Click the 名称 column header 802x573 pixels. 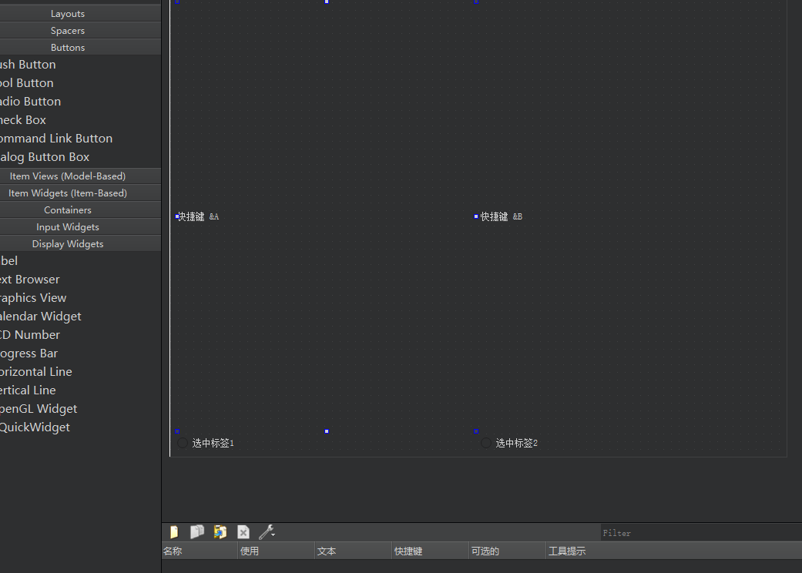[199, 551]
